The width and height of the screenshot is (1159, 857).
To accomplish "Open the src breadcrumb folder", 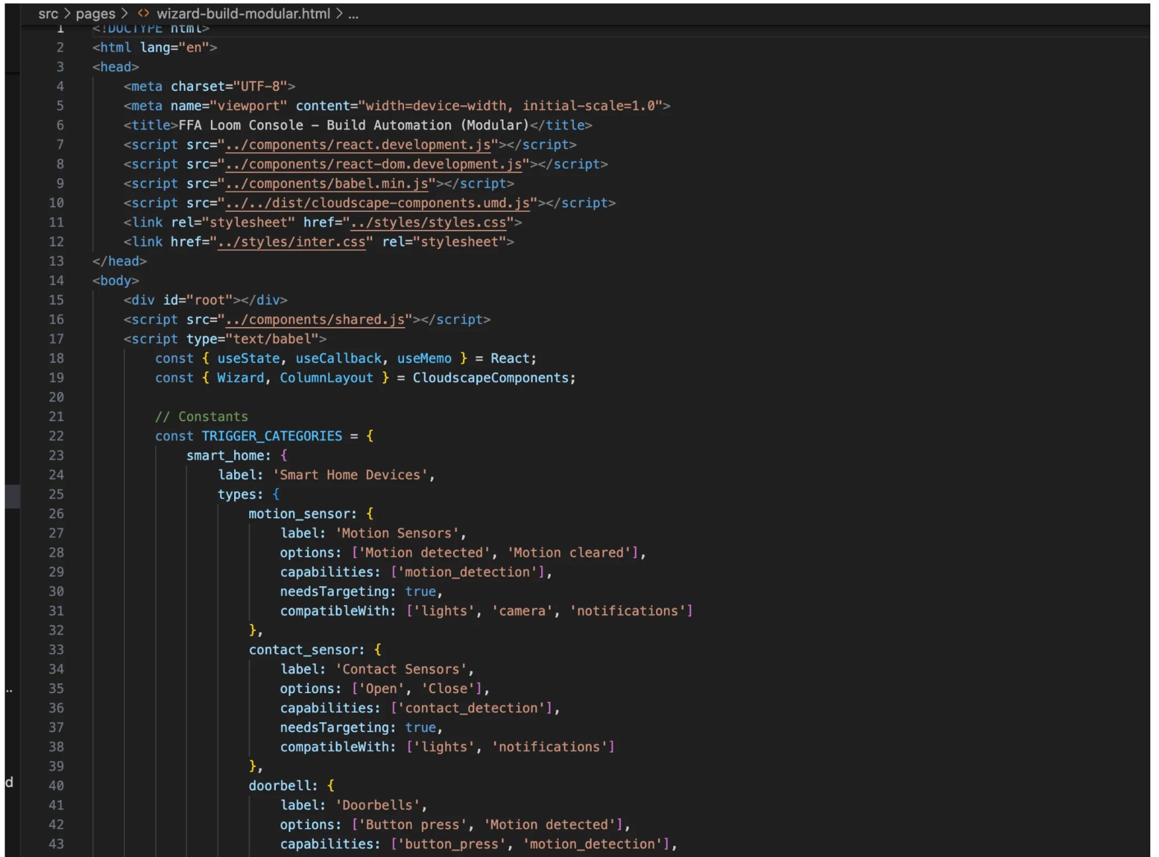I will click(48, 13).
